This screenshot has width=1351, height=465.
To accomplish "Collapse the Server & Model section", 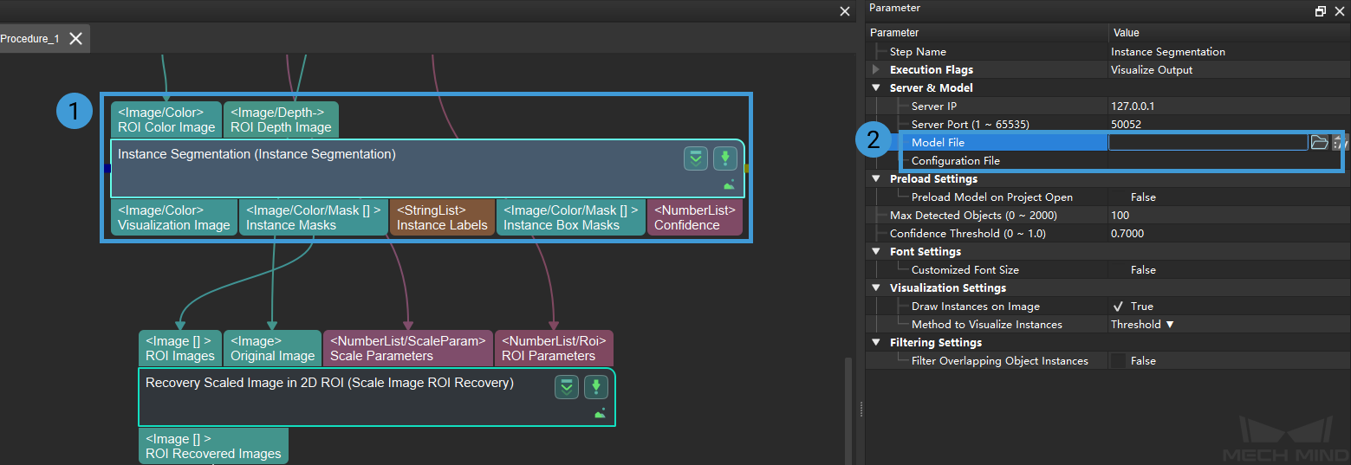I will point(876,88).
